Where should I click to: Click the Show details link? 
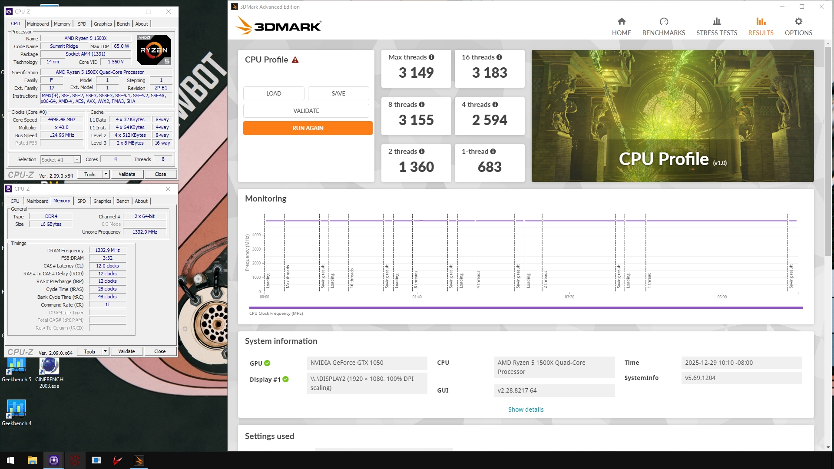(x=526, y=410)
